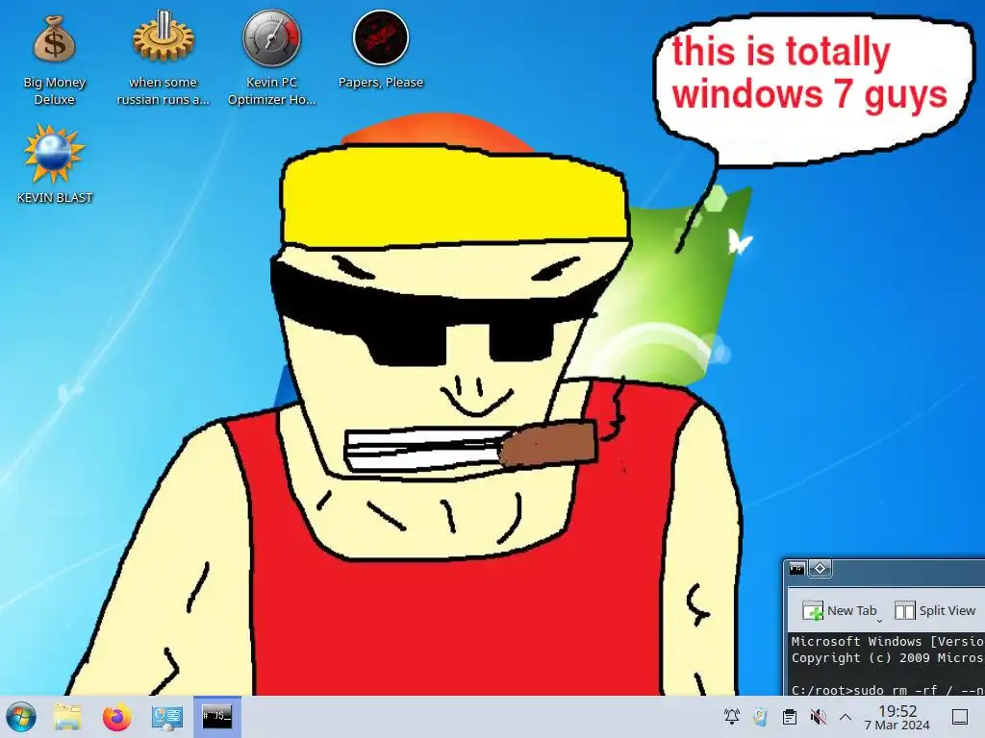
Task: Open the clipboard tray icon
Action: [790, 717]
